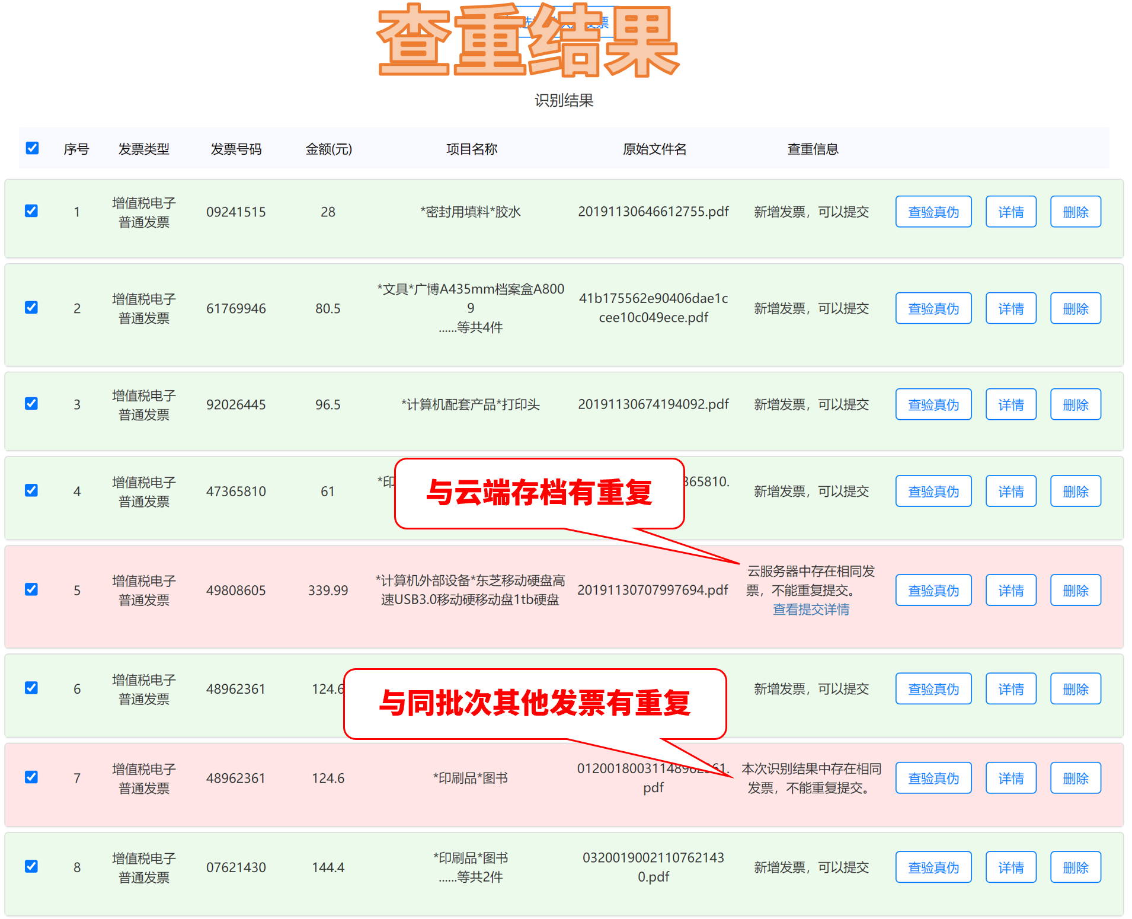
Task: Click 查验真伪 in row 7
Action: coord(933,778)
